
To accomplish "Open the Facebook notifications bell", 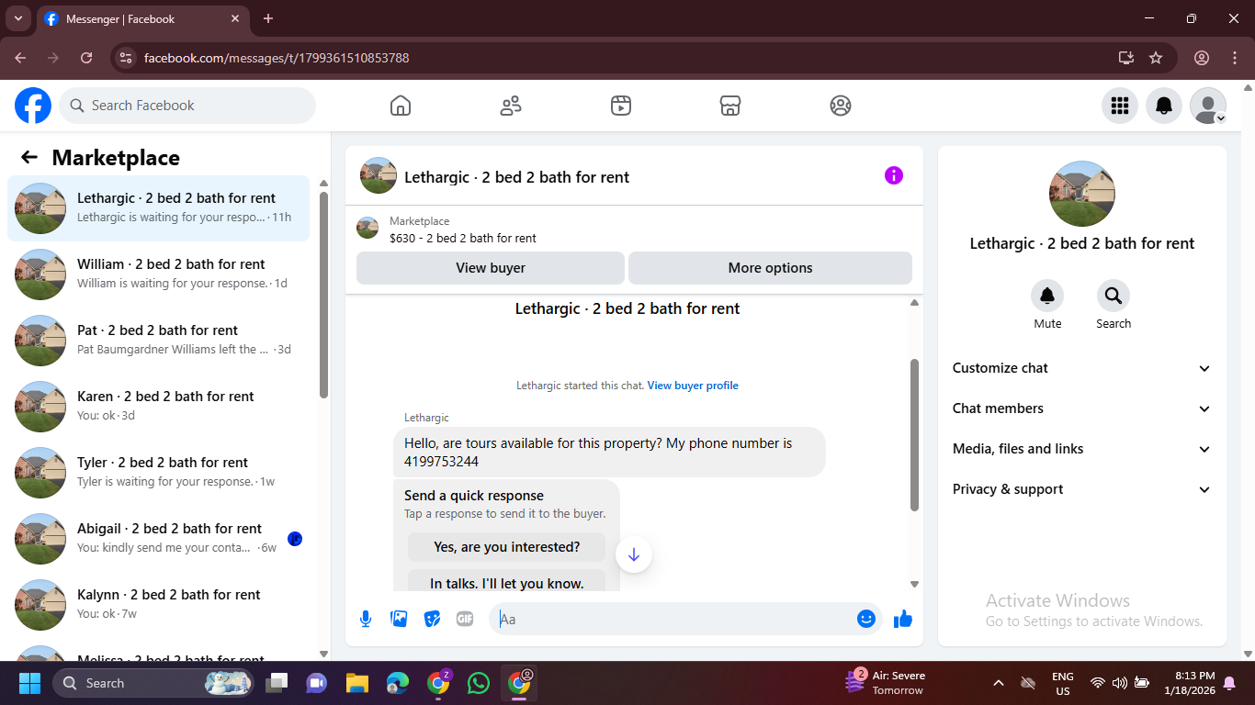I will click(1164, 106).
